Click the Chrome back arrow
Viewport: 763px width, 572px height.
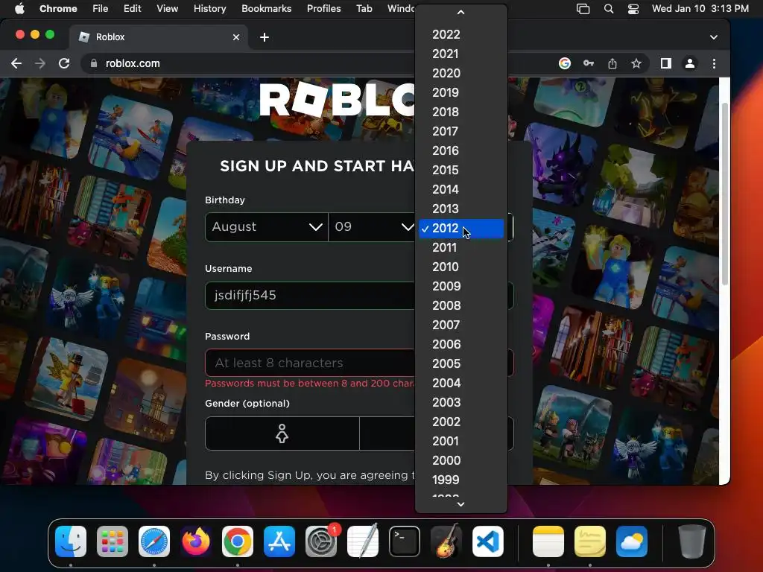[x=16, y=64]
